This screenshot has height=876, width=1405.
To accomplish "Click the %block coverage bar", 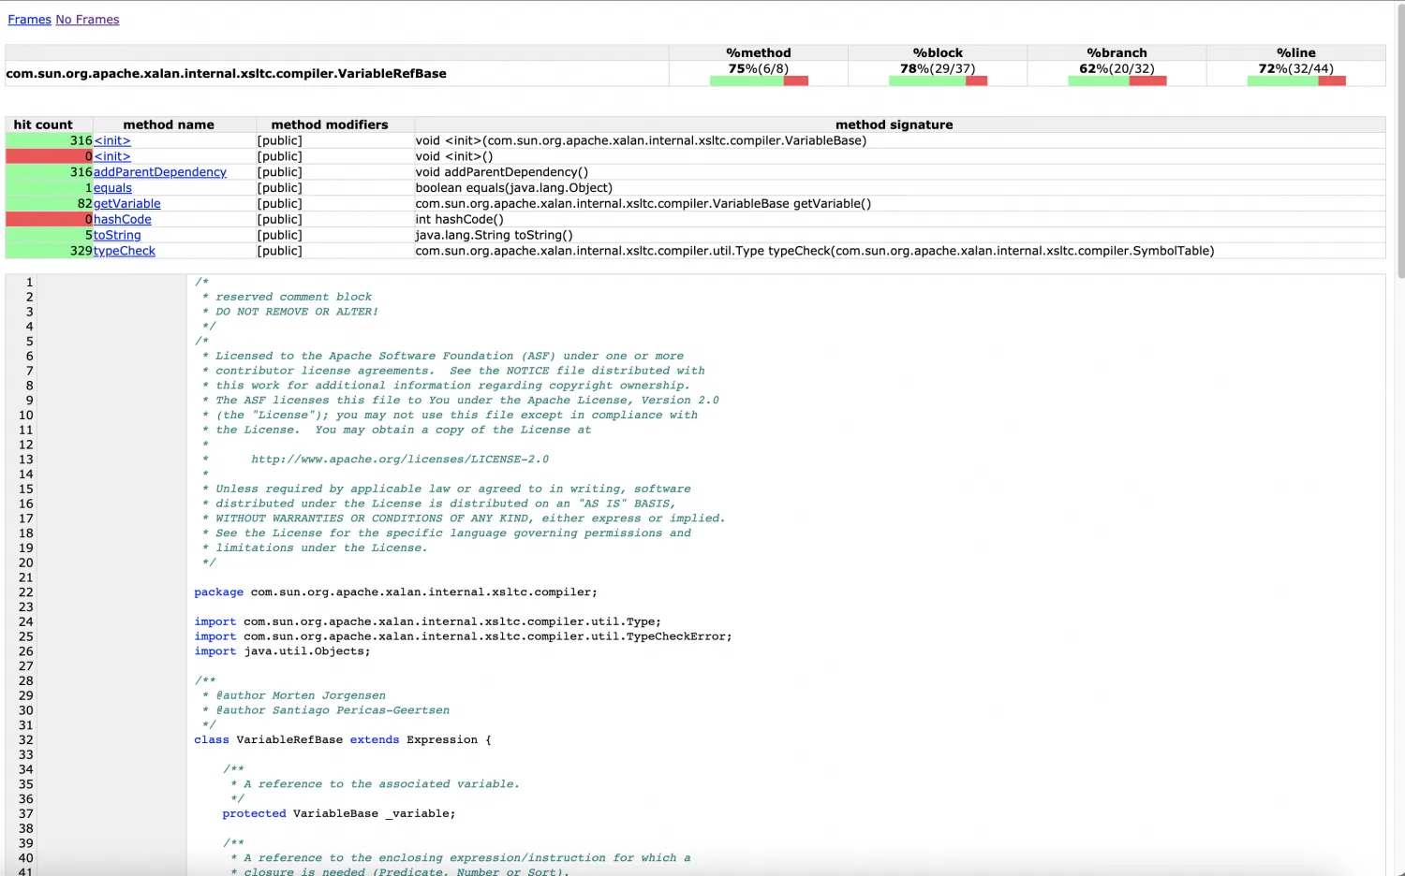I will coord(938,81).
